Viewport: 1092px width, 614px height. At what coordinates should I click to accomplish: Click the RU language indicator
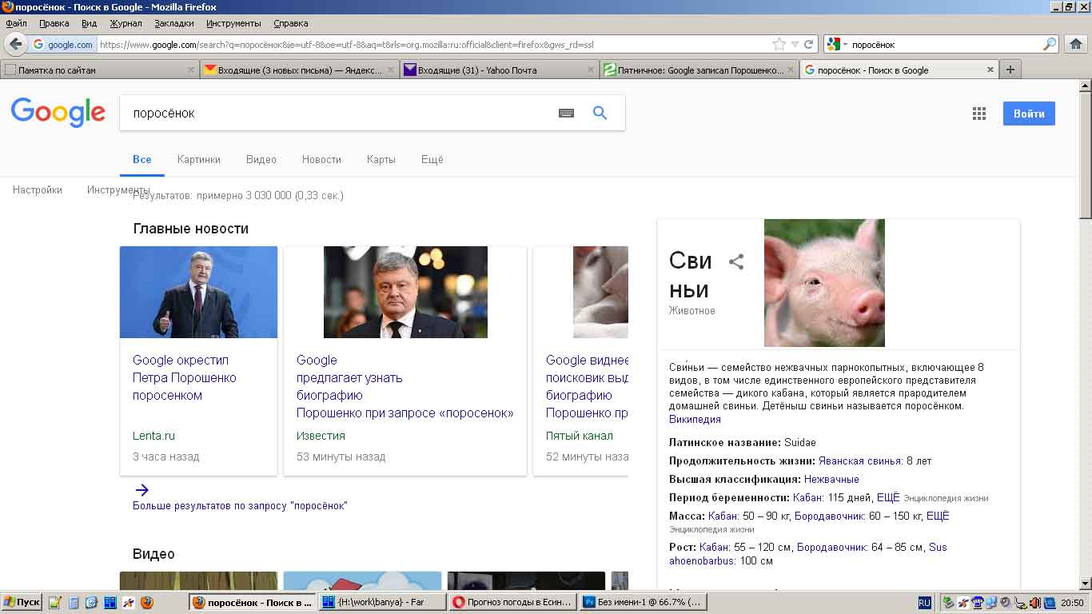(x=924, y=603)
